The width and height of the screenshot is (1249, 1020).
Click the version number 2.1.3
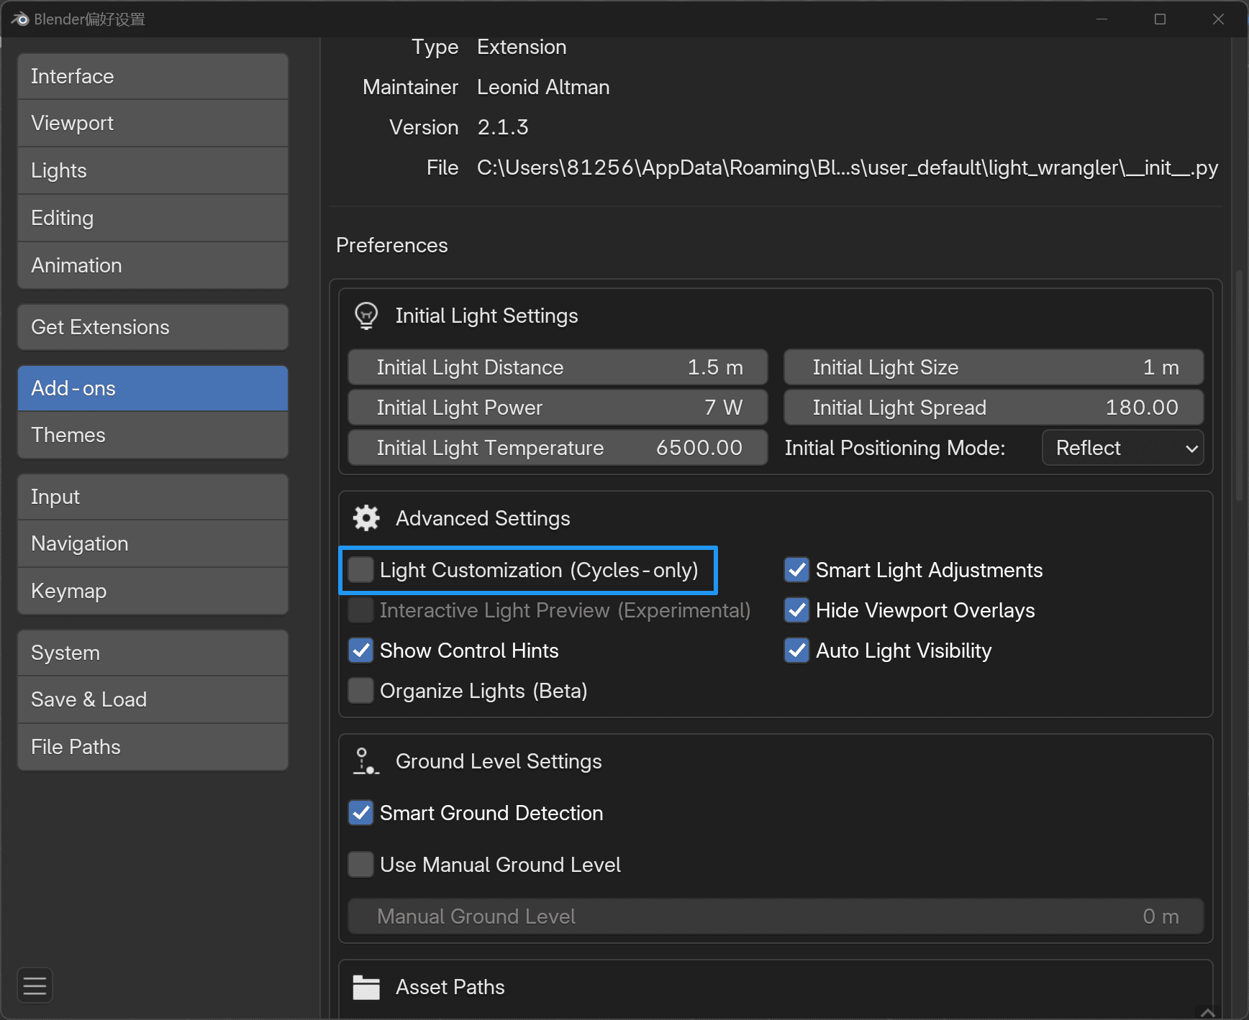pos(503,127)
